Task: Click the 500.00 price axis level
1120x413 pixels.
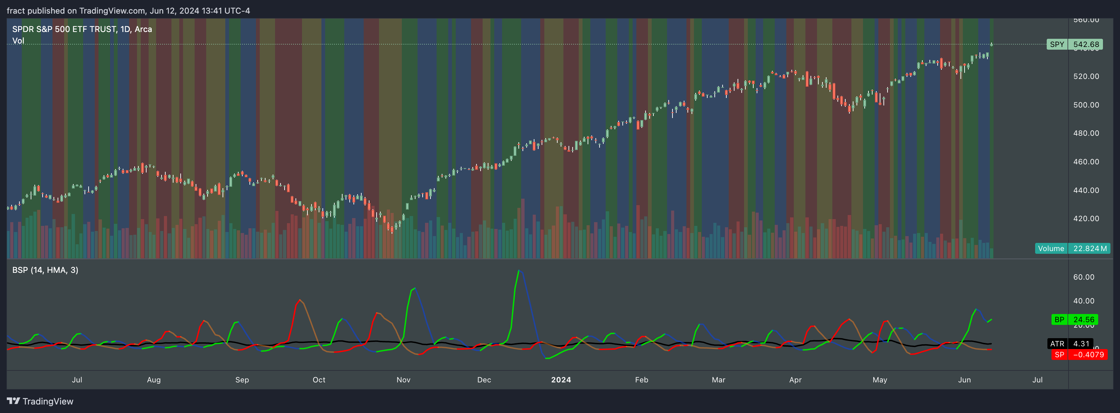Action: click(x=1086, y=105)
